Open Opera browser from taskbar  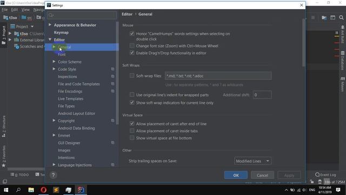click(x=43, y=190)
